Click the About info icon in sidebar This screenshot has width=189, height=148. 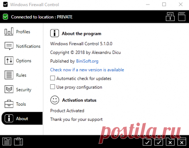point(9,118)
